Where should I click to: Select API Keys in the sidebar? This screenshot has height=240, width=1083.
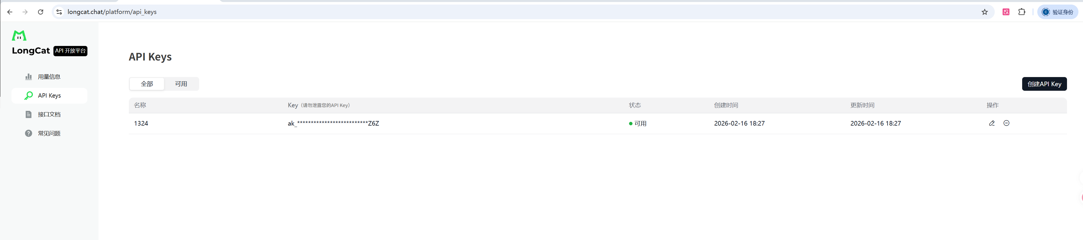(x=49, y=96)
